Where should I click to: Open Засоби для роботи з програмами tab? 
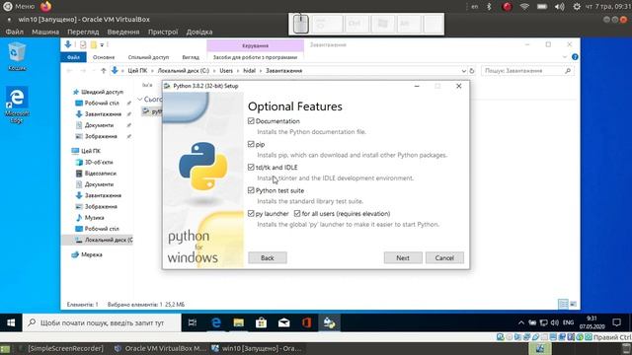[x=255, y=57]
